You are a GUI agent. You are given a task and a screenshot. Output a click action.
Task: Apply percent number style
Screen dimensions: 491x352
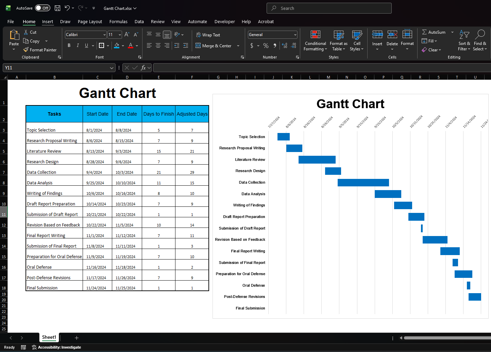(x=266, y=45)
